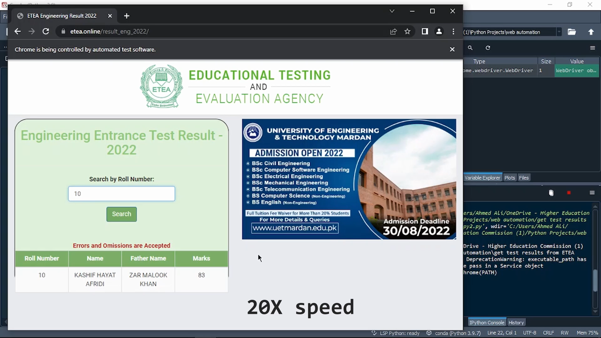Screen dimensions: 601x338
Task: Click the browser back arrow
Action: click(18, 31)
